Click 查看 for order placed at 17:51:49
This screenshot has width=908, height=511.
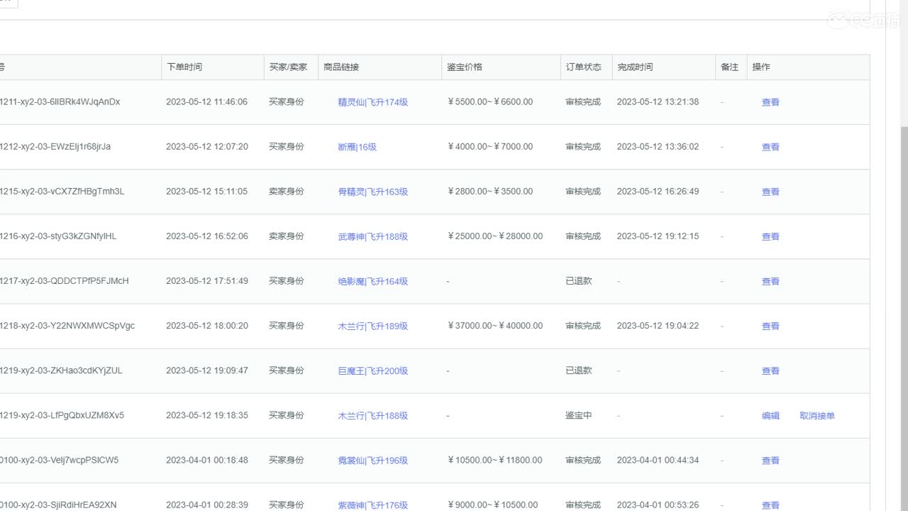770,281
